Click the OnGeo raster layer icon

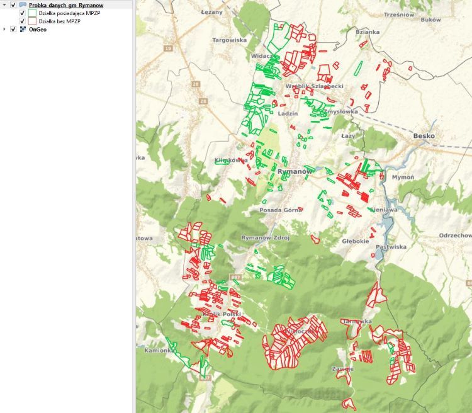click(23, 29)
